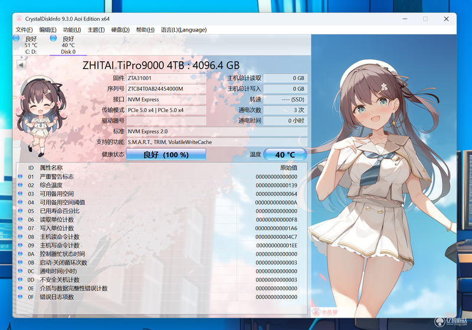Click the 40 °C temperature button
472x330 pixels.
pos(285,155)
